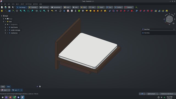Viewport: 176px width, 99px height.
Task: Switch to TechDraw workbench
Action: [x=44, y=7]
